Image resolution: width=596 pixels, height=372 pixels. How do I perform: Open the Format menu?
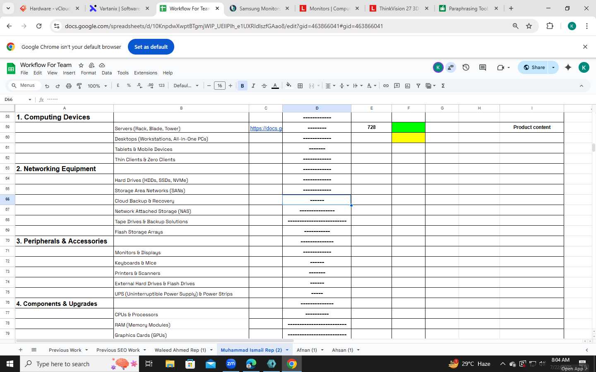pyautogui.click(x=89, y=73)
